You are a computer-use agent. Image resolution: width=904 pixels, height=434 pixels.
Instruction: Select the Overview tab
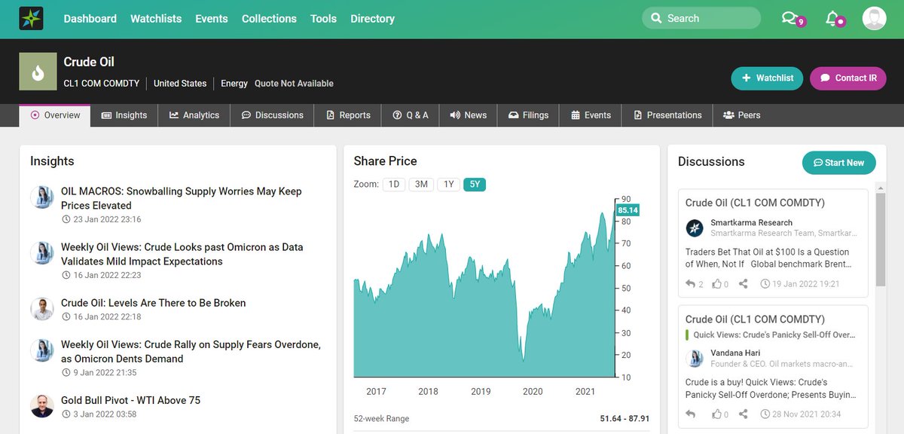pyautogui.click(x=55, y=115)
